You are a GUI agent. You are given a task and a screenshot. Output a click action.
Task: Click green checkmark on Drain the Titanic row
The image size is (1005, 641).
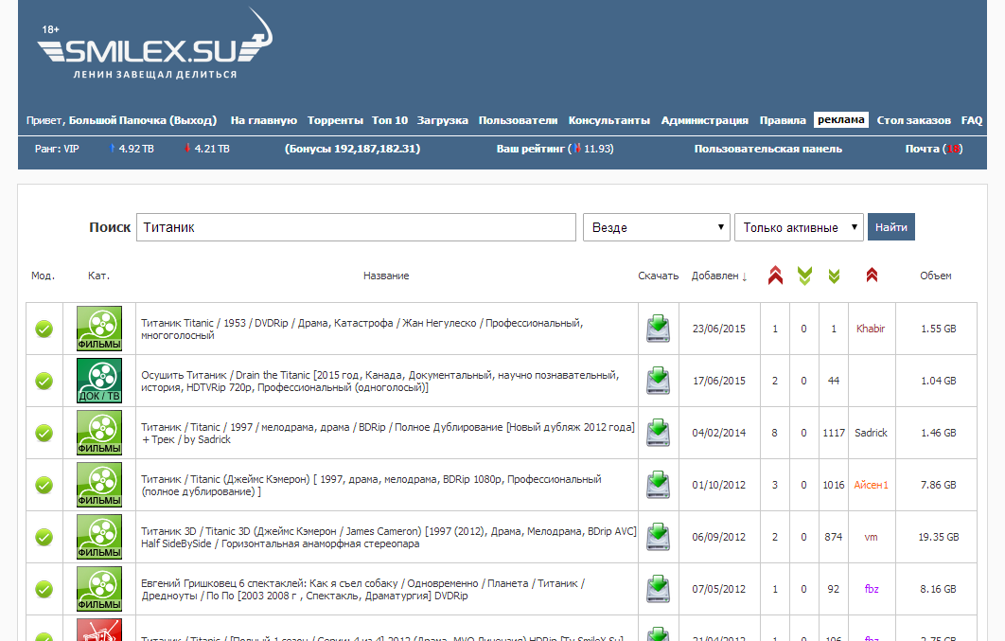pyautogui.click(x=44, y=381)
